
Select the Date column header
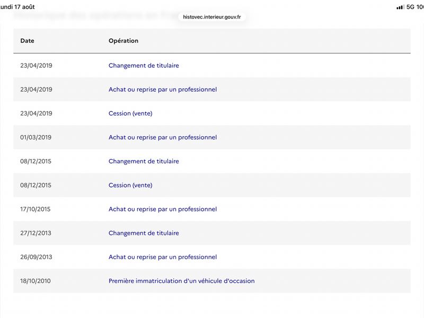[28, 41]
